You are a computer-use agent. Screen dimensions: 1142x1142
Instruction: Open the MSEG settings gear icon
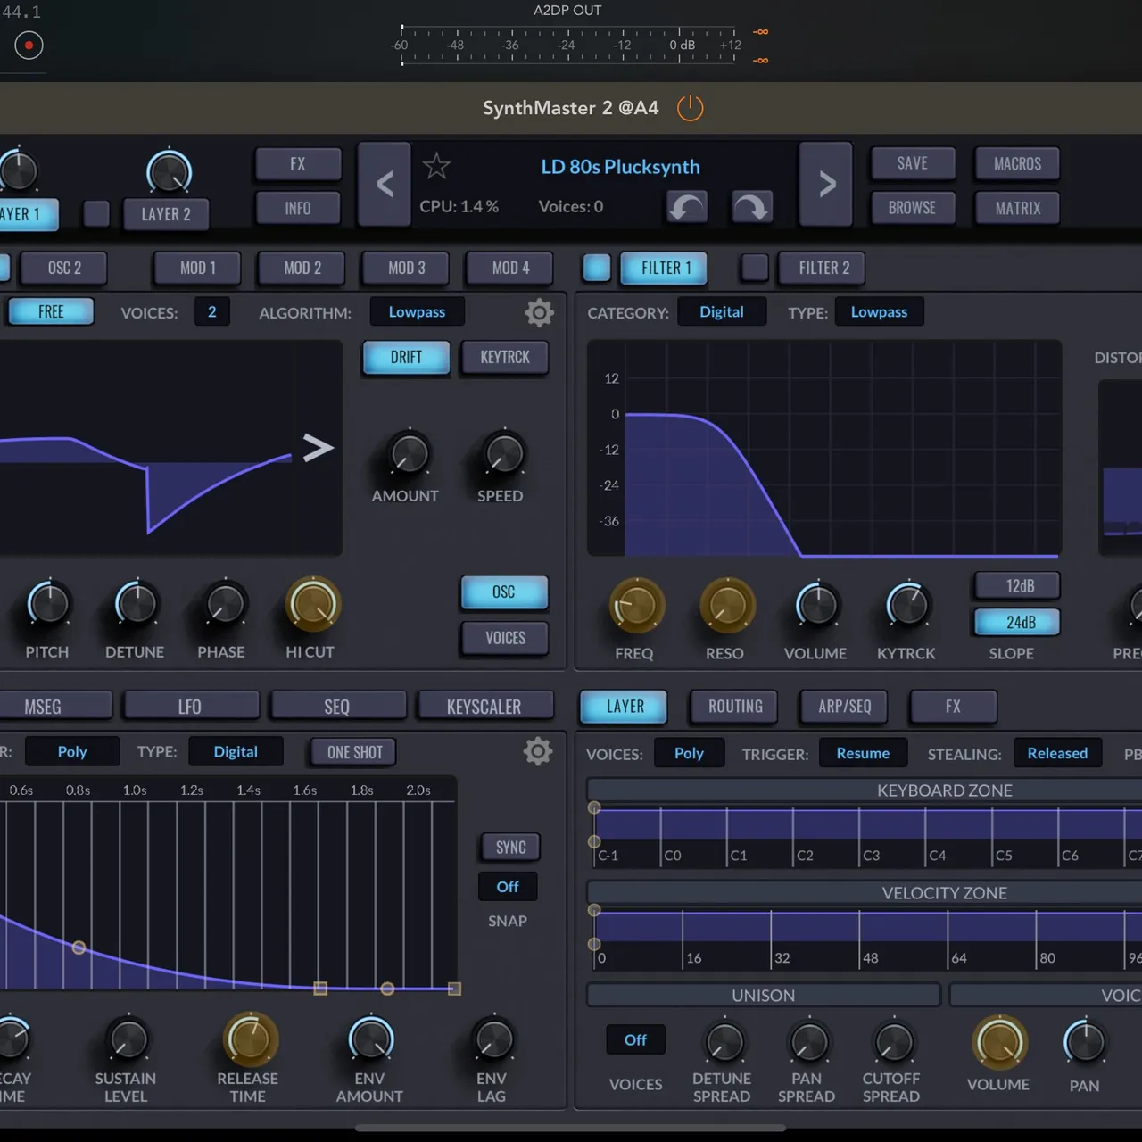click(x=538, y=751)
